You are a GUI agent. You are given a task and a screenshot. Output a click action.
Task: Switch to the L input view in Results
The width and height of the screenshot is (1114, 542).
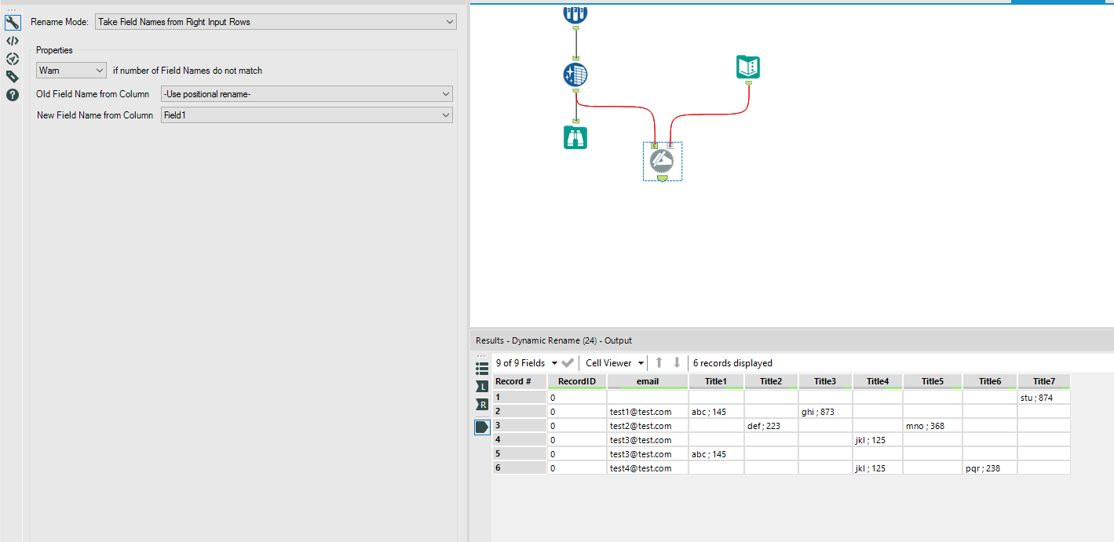pos(481,386)
